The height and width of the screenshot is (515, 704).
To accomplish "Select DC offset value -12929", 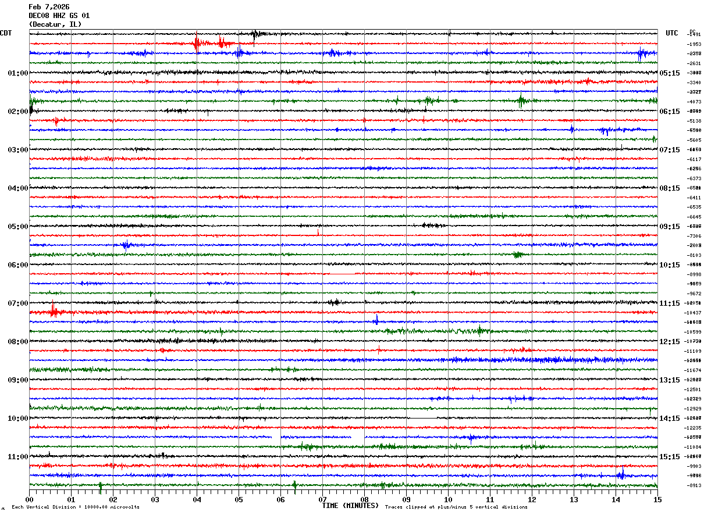I will [x=693, y=409].
